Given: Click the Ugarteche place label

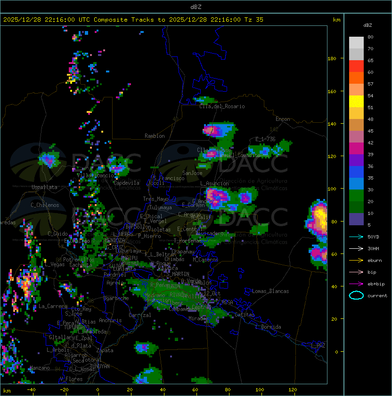Looking at the screenshot, I should (116, 298).
